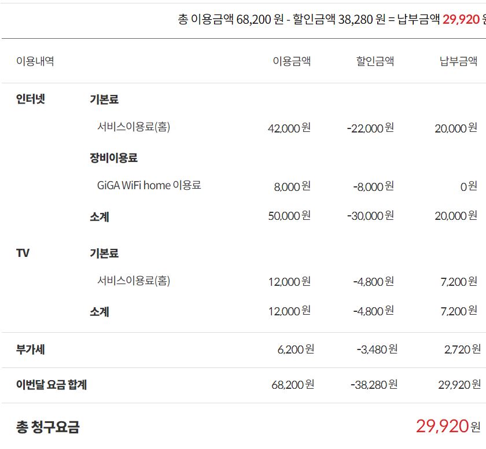
Task: Click the 총 청구요금 label
Action: (x=48, y=427)
